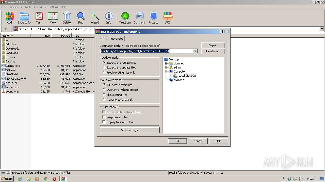
Task: Sort file list by Packed column
Action: coord(61,36)
